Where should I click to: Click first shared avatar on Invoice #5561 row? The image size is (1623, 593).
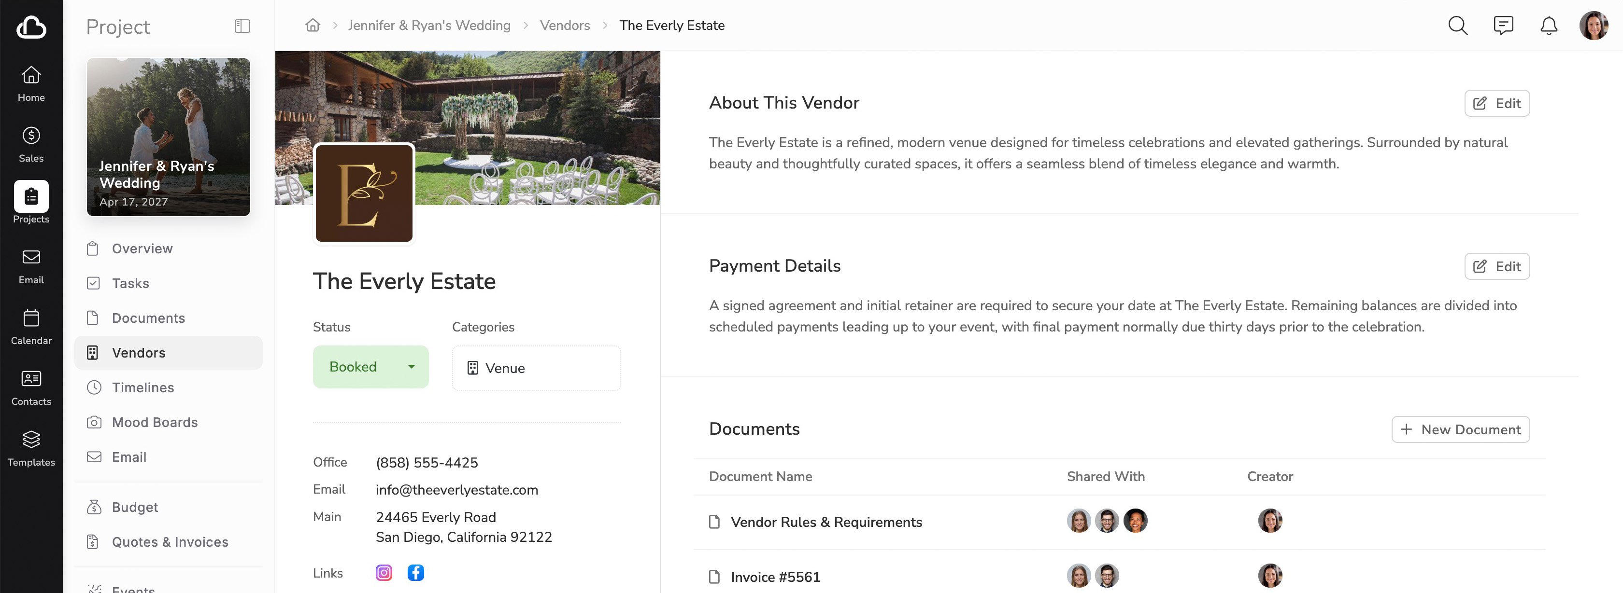pyautogui.click(x=1079, y=575)
